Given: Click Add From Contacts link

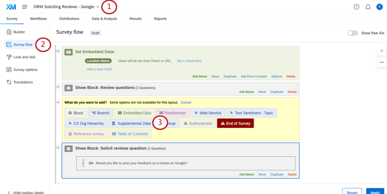Looking at the screenshot, I should pos(254,76).
